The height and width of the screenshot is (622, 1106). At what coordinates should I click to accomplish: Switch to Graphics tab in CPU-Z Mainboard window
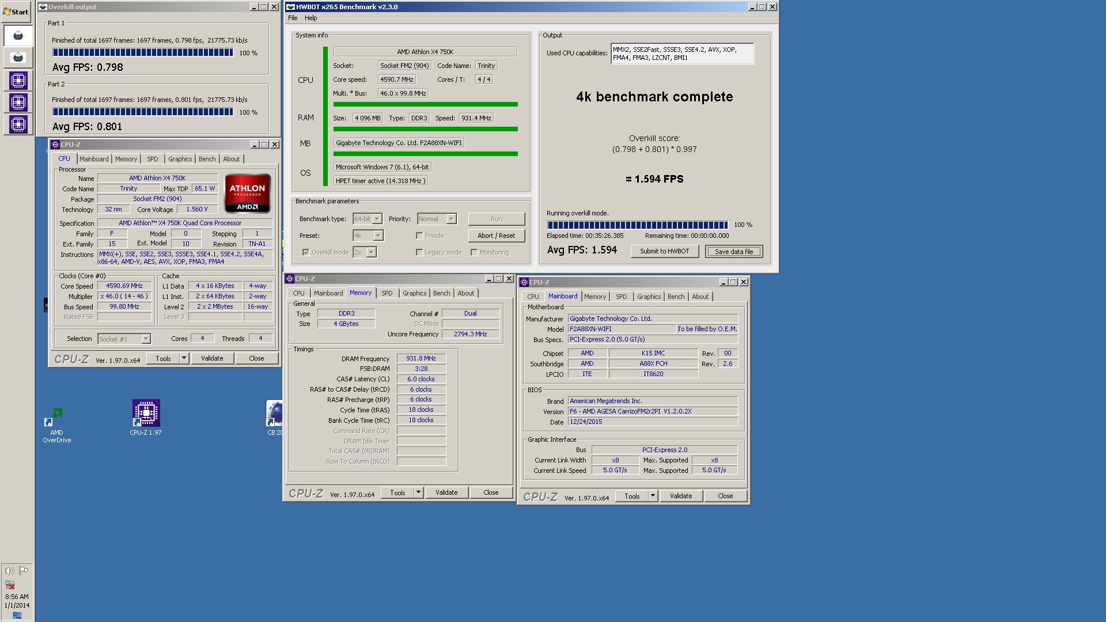tap(649, 297)
